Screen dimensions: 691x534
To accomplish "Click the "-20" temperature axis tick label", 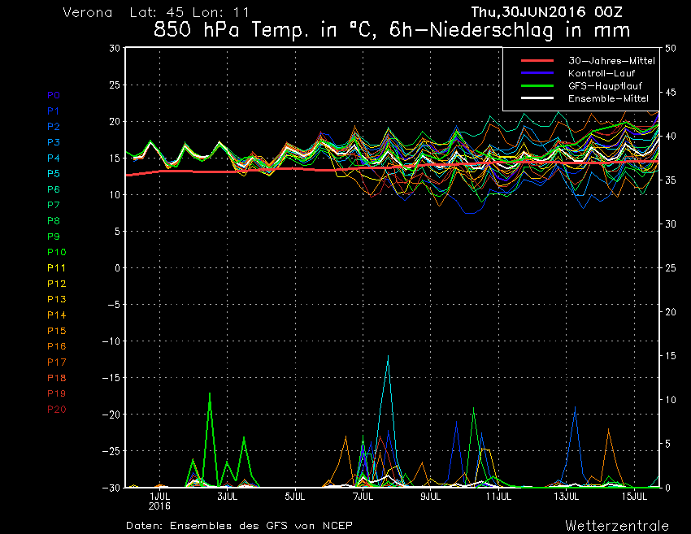I will 110,415.
